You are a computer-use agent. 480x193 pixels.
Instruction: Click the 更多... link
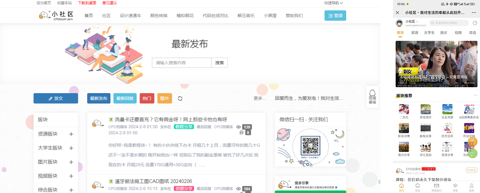(260, 98)
